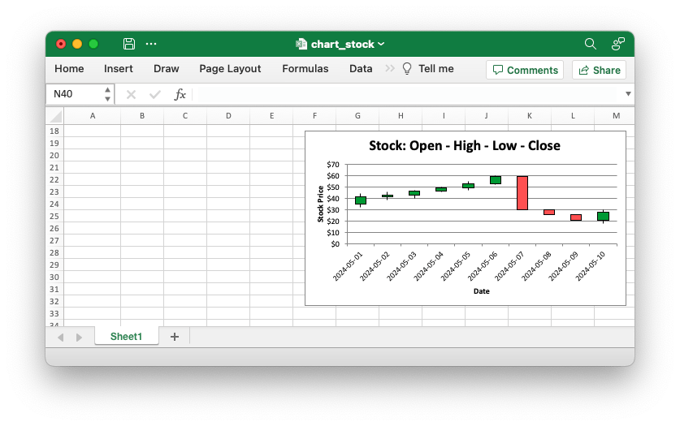Open the Formulas tab
Viewport: 680px width, 426px height.
pyautogui.click(x=305, y=69)
